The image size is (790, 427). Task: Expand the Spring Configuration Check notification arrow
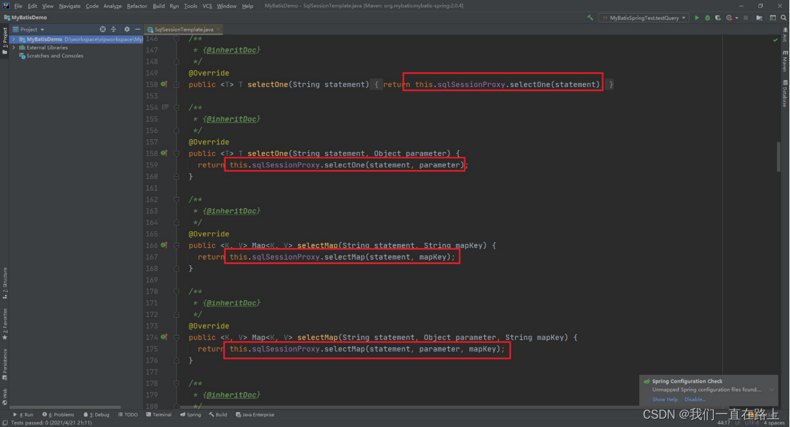pos(772,390)
